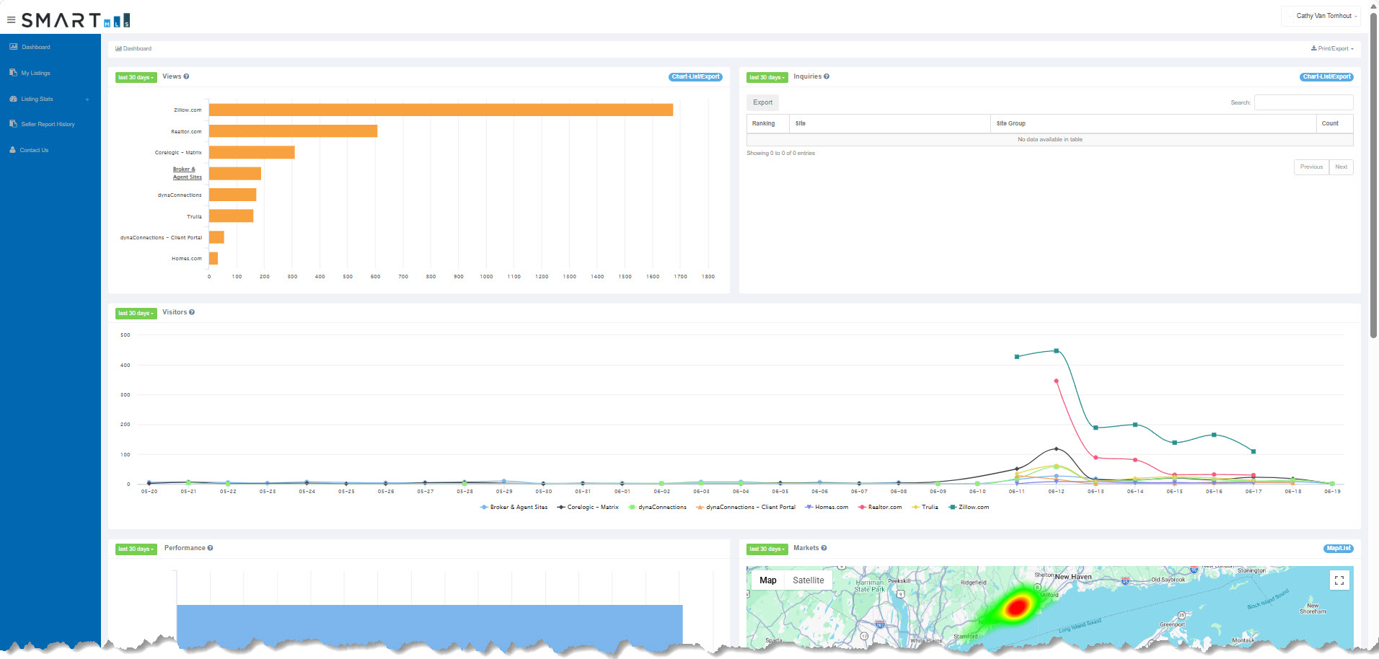Toggle Corelogic - Matrix legend series

(588, 507)
